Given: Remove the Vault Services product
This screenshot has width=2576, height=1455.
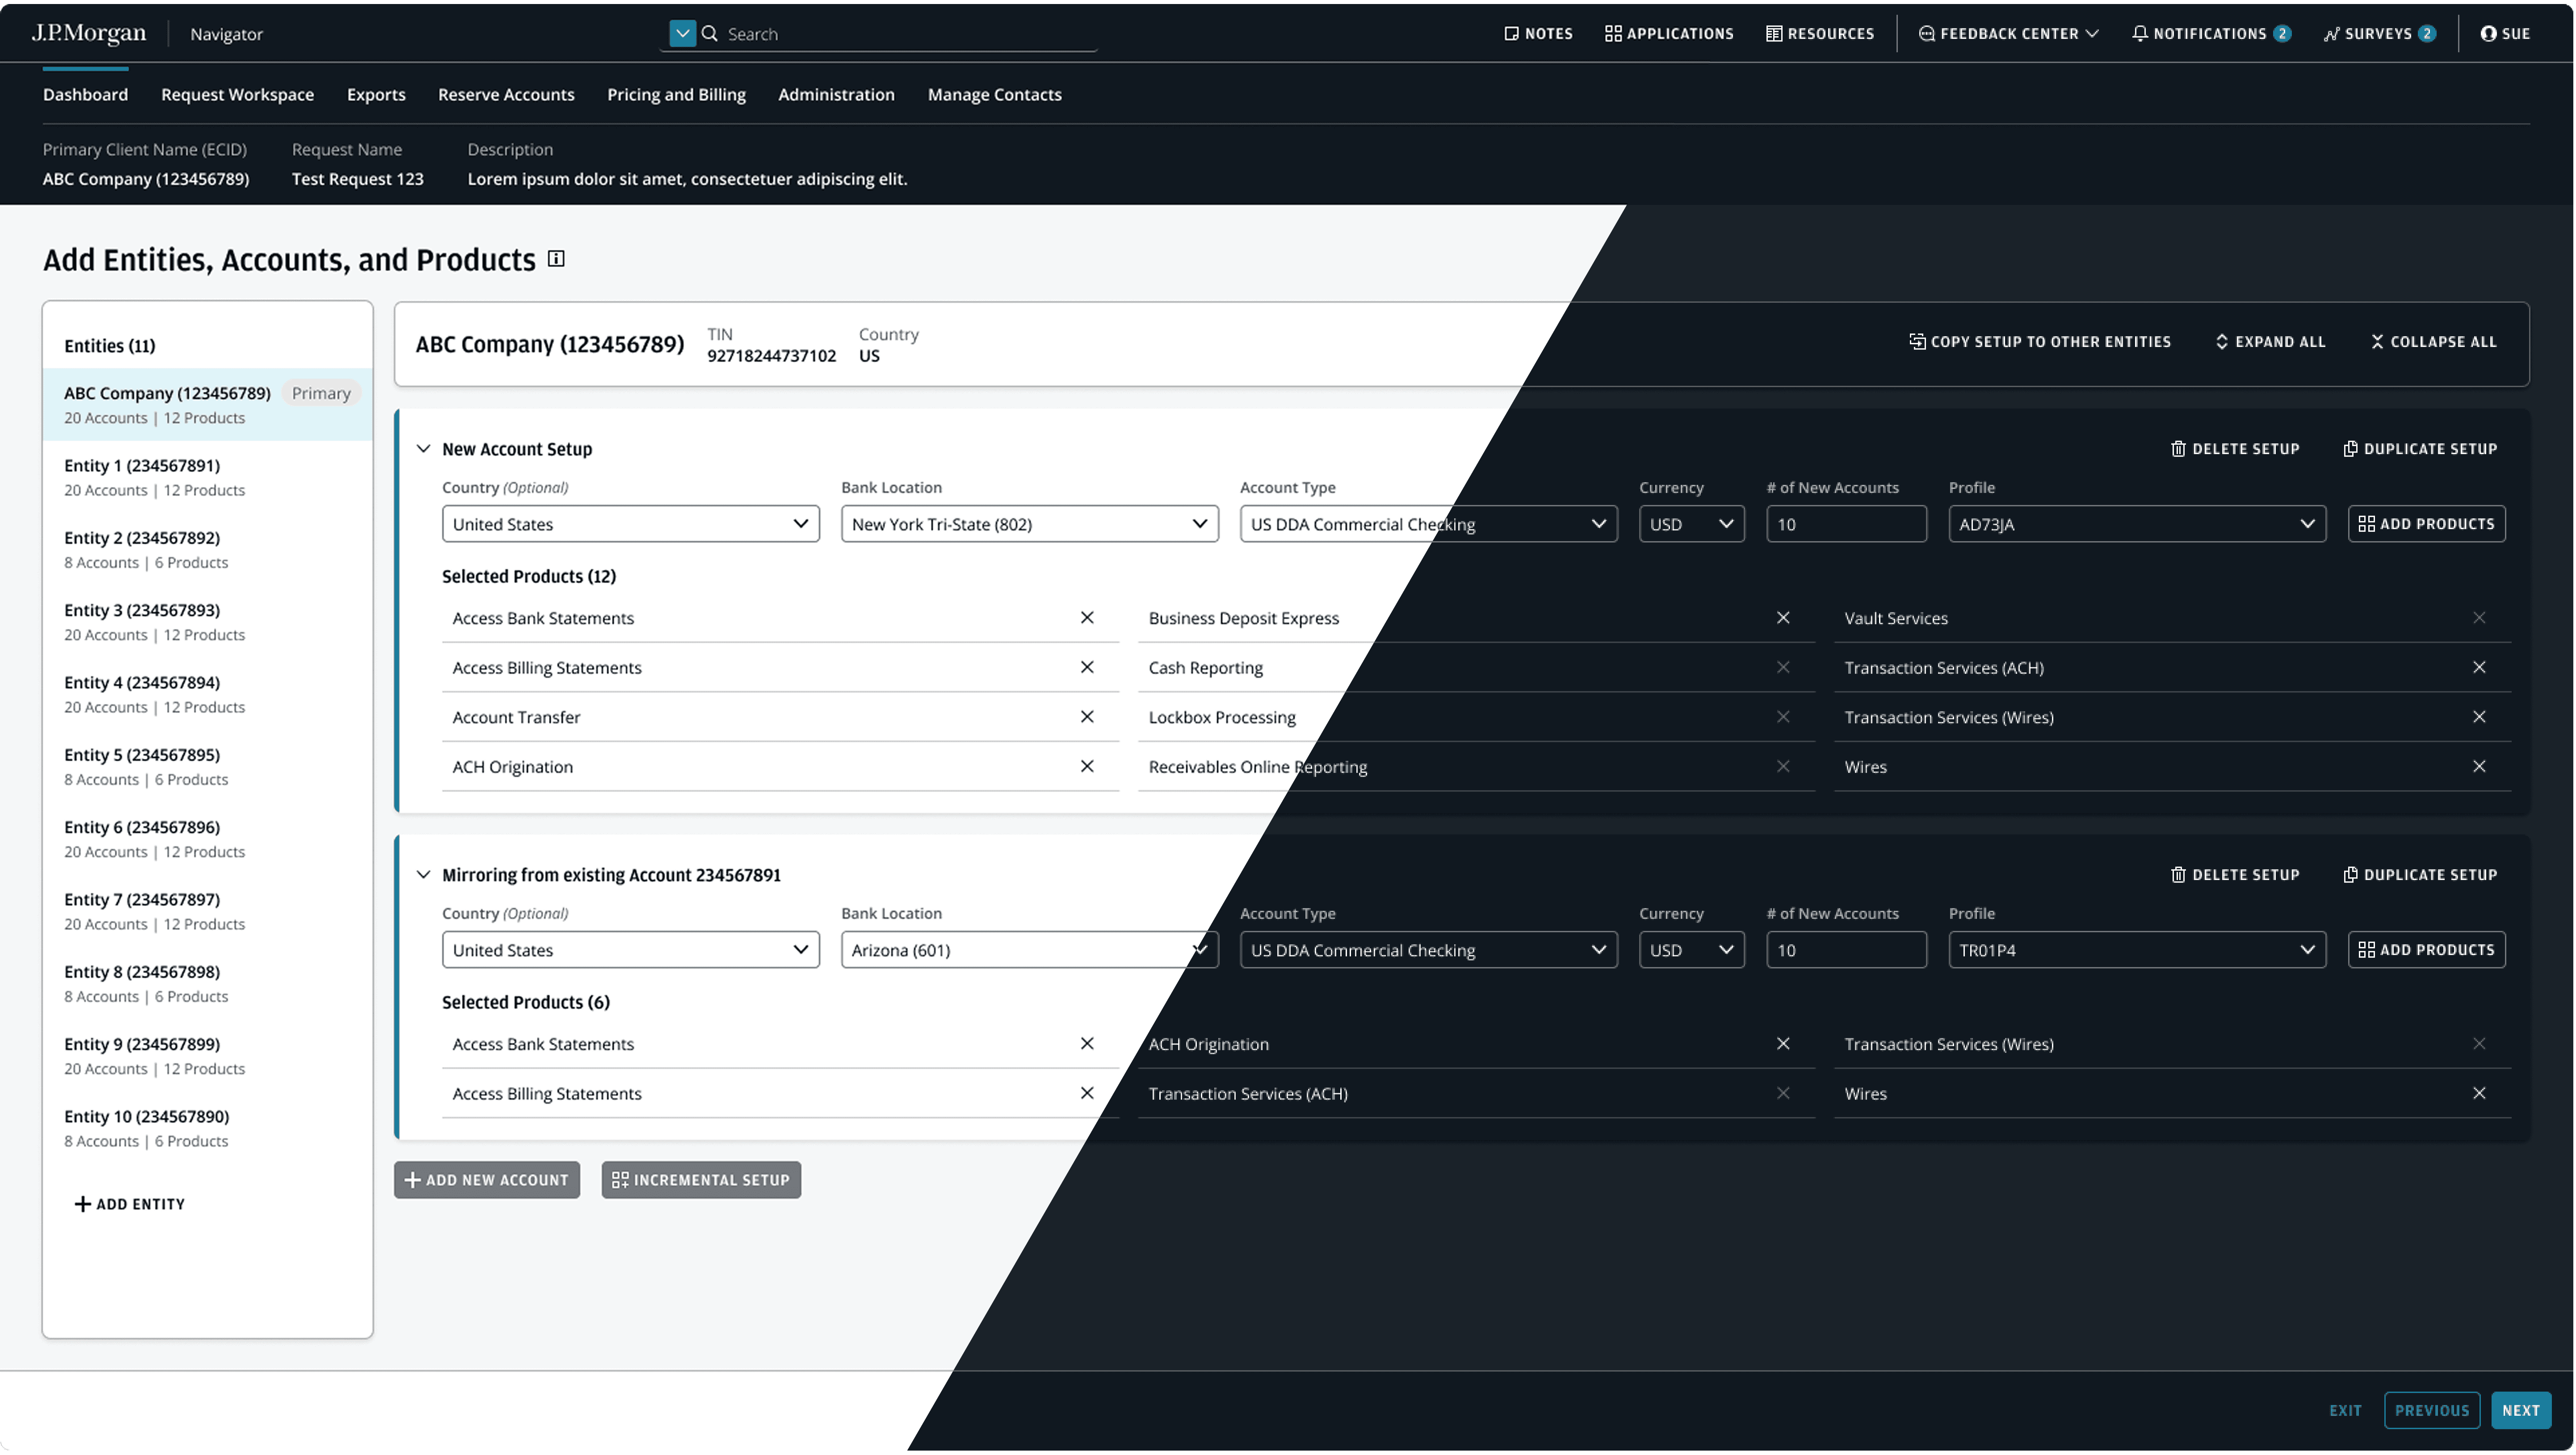Looking at the screenshot, I should pyautogui.click(x=2478, y=617).
